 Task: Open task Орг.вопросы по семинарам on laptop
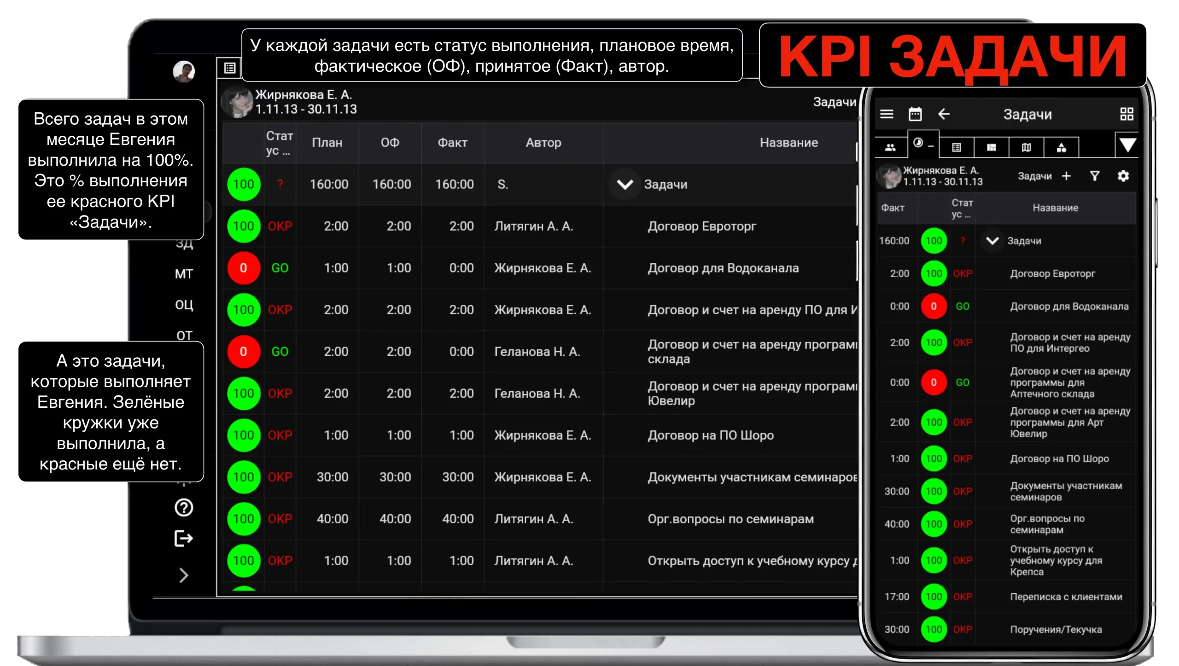point(730,519)
